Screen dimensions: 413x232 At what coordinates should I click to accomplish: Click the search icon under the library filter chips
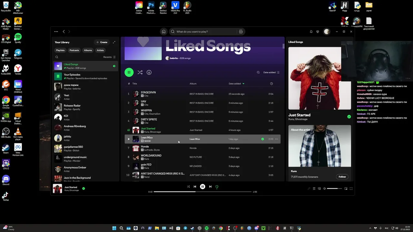(x=57, y=57)
